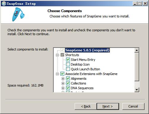Screen dimensions: 149x114
Task: Uncheck Associate Extensions with SnapGene
Action: [x=62, y=74]
